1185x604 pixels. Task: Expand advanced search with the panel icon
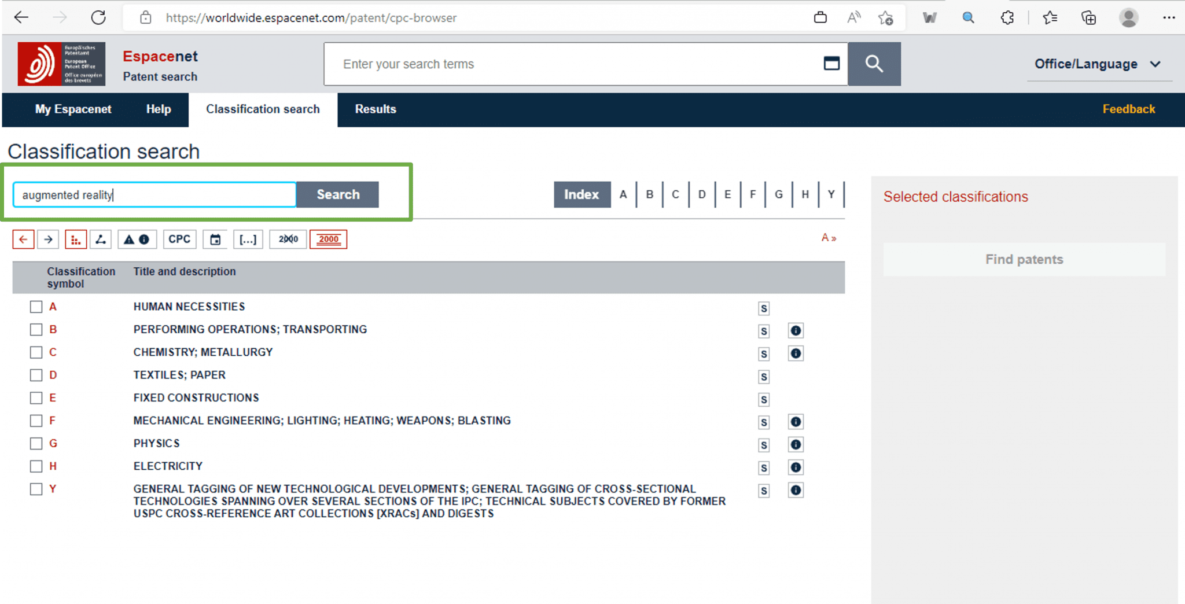pyautogui.click(x=832, y=64)
